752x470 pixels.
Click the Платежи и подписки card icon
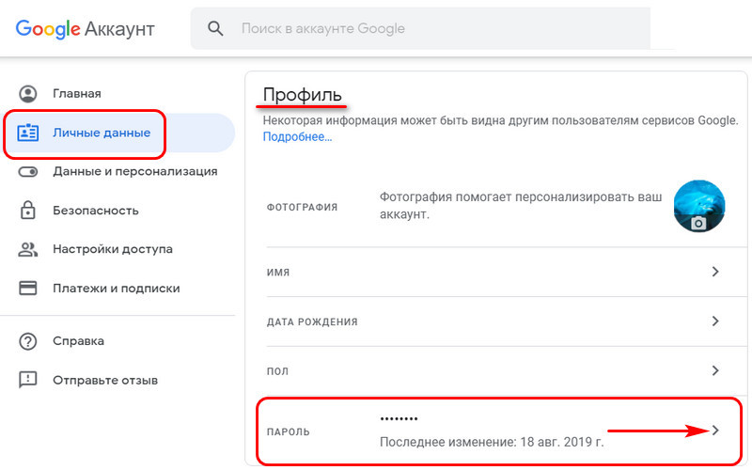point(28,289)
